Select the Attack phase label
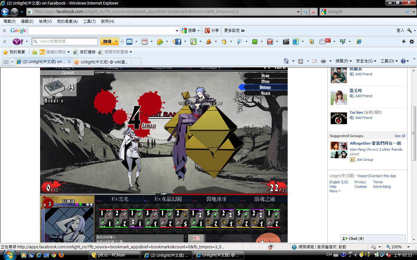The height and width of the screenshot is (260, 417). 265,93
